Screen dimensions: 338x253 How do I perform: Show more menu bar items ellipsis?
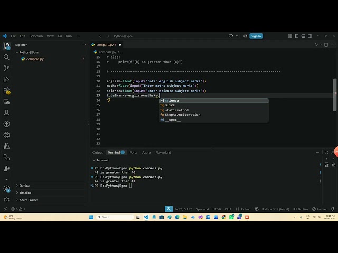point(79,36)
